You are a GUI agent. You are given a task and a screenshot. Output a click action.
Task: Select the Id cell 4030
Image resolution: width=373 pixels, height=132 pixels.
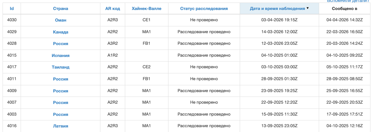pyautogui.click(x=12, y=20)
